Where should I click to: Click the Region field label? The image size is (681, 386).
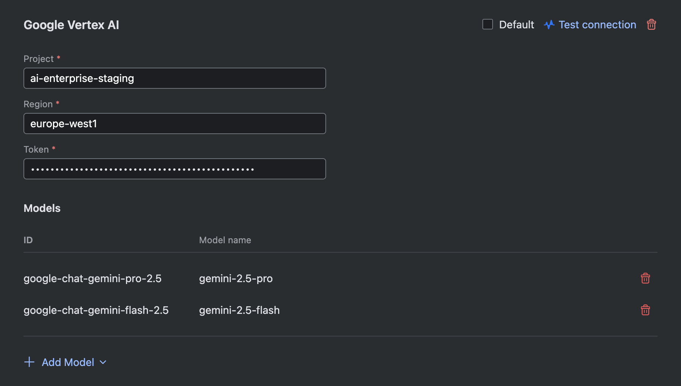[38, 104]
